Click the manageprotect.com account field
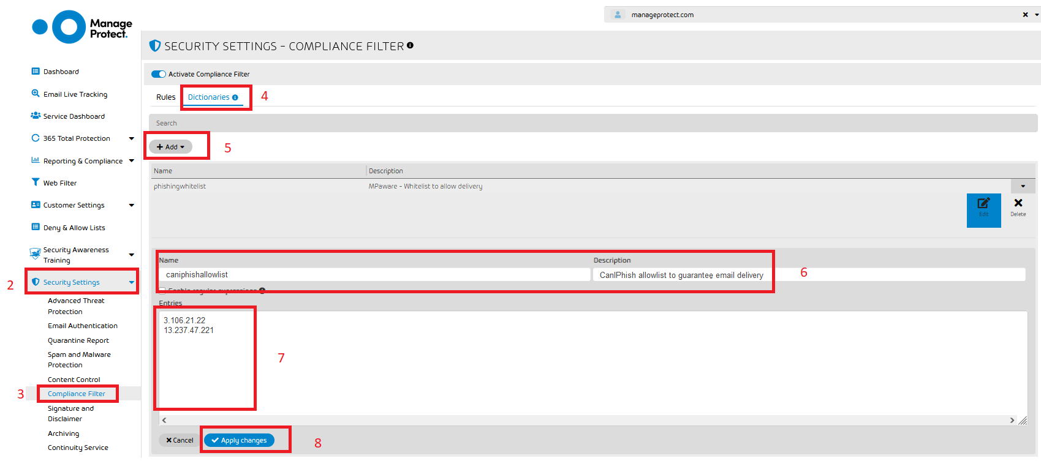 click(821, 15)
